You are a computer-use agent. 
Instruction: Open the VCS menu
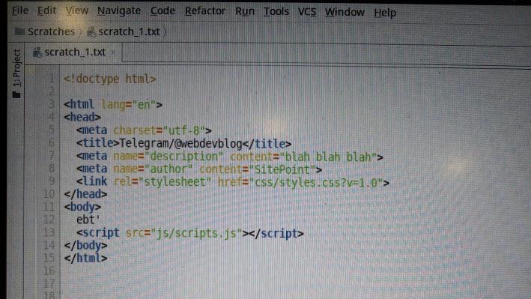click(x=307, y=12)
